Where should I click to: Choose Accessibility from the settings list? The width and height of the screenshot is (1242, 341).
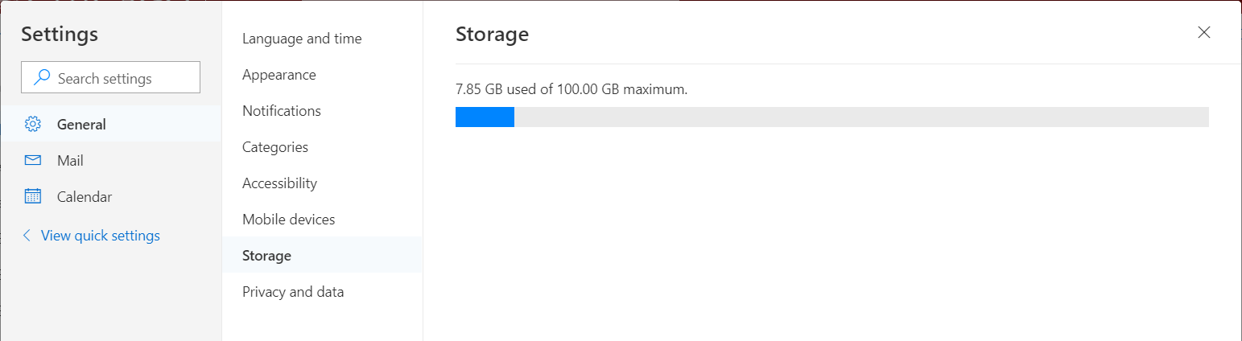coord(280,183)
